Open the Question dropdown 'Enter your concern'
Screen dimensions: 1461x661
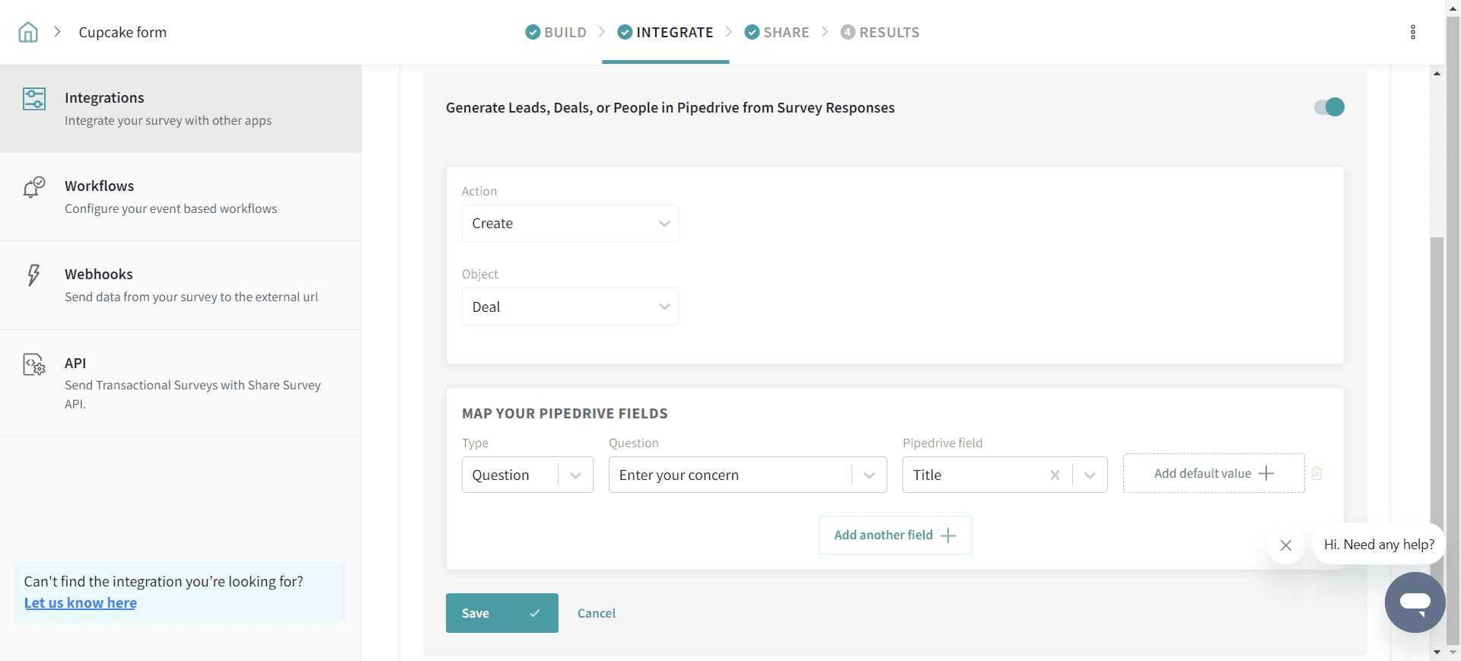click(747, 475)
